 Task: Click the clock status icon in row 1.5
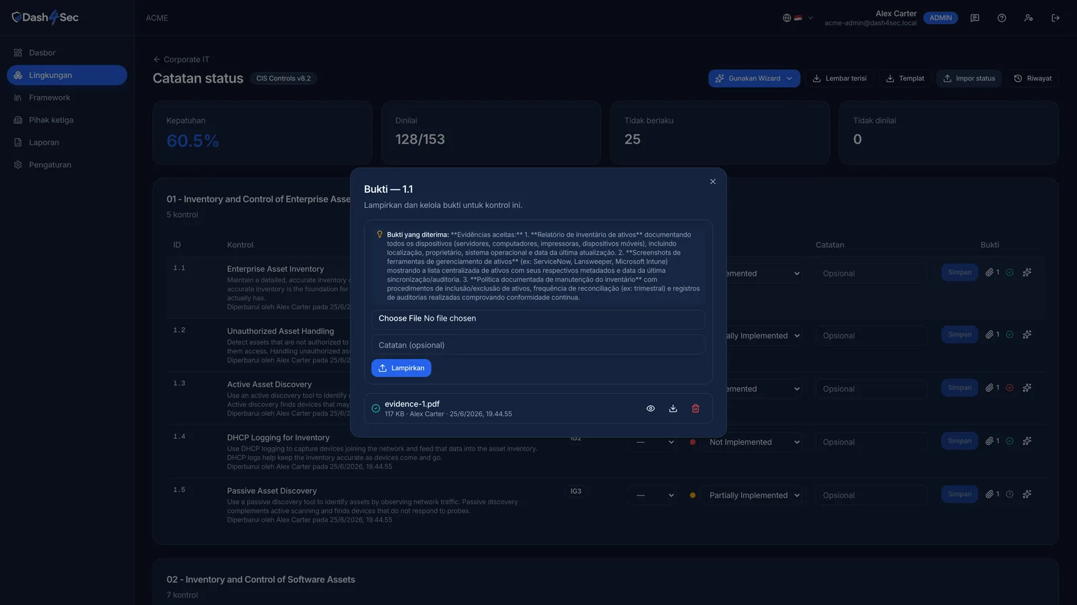click(x=1010, y=494)
